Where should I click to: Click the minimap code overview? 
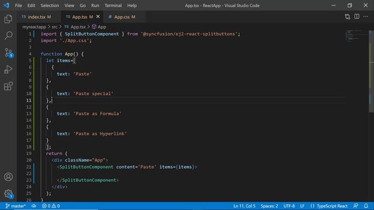point(356,36)
